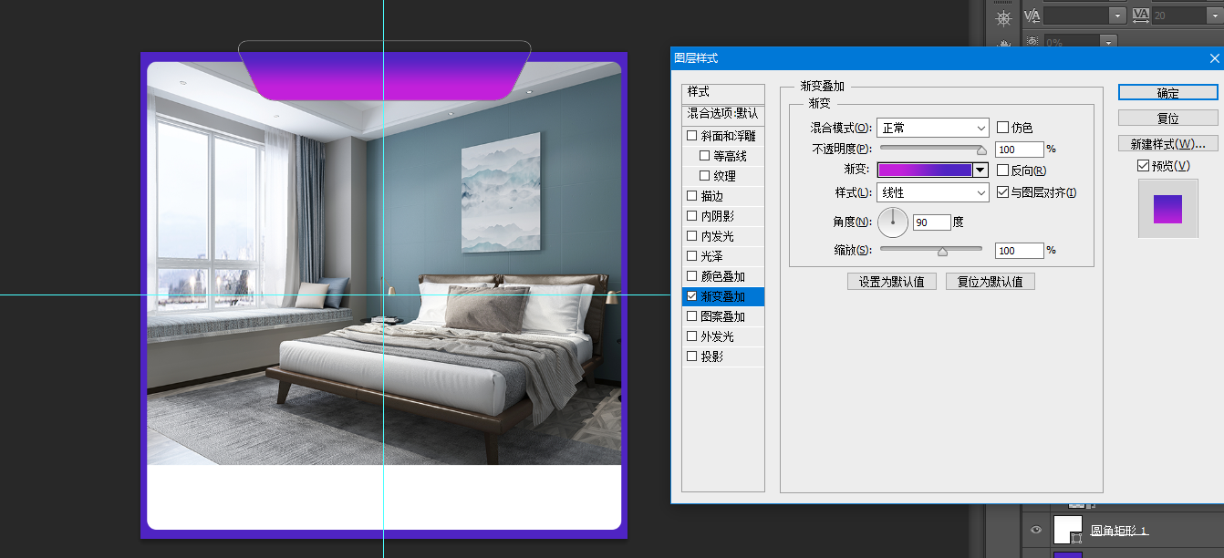Open the gradient picker arrow
The width and height of the screenshot is (1224, 558).
[x=980, y=170]
